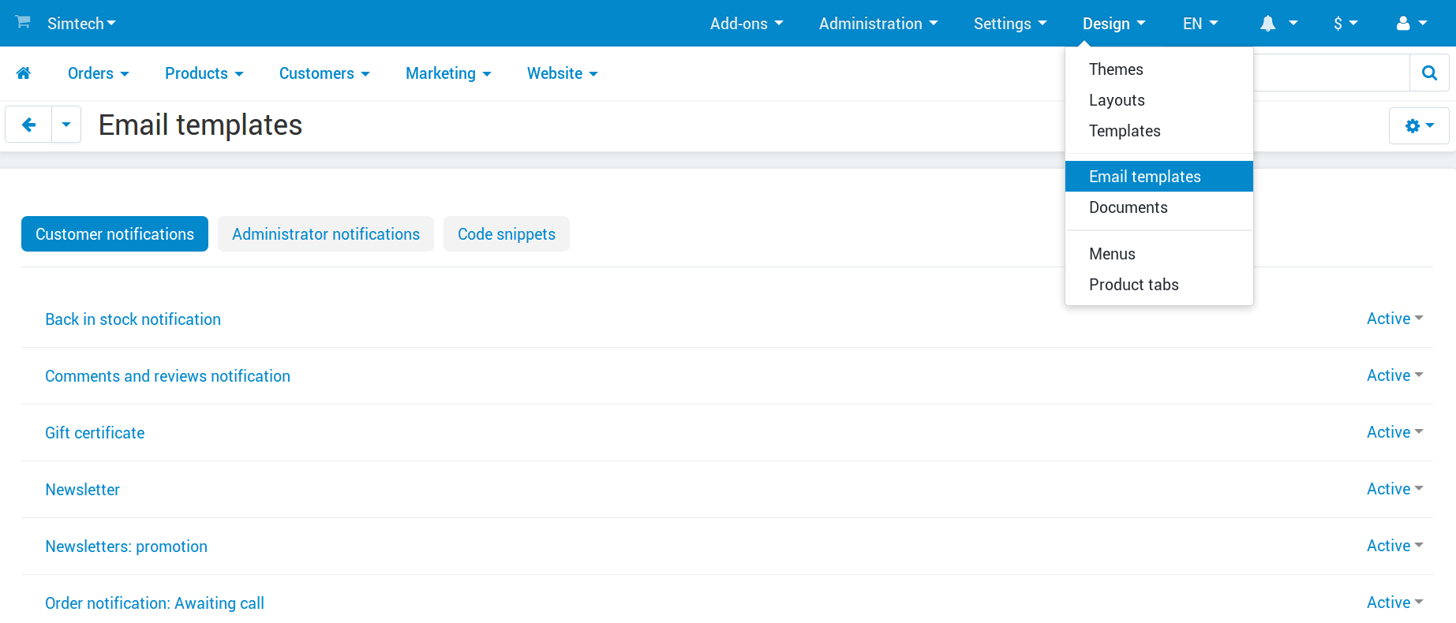Change status of Back in stock notification
The height and width of the screenshot is (623, 1456).
1394,319
